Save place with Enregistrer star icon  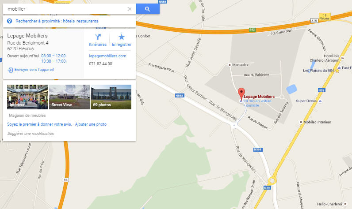(122, 37)
